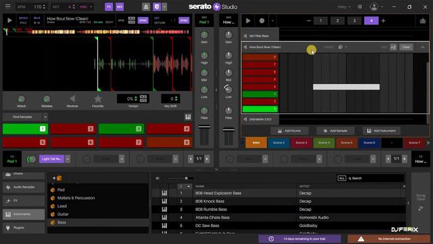Toggle the MIX panel button
Image resolution: width=433 pixels, height=244 pixels.
[120, 7]
